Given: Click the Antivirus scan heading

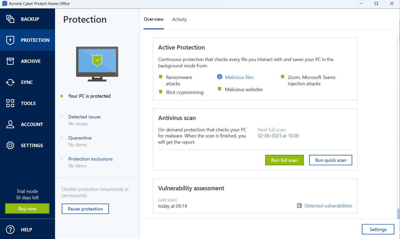Looking at the screenshot, I should [x=177, y=118].
